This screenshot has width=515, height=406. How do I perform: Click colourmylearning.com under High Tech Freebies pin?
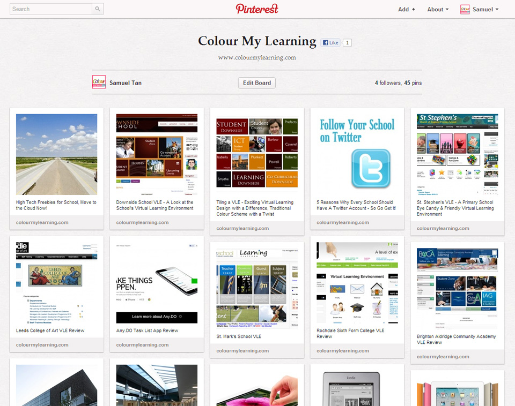tap(42, 222)
